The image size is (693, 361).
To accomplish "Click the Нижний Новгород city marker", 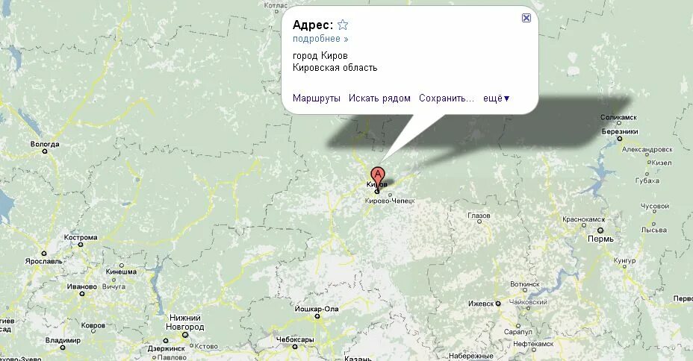I will pos(185,335).
